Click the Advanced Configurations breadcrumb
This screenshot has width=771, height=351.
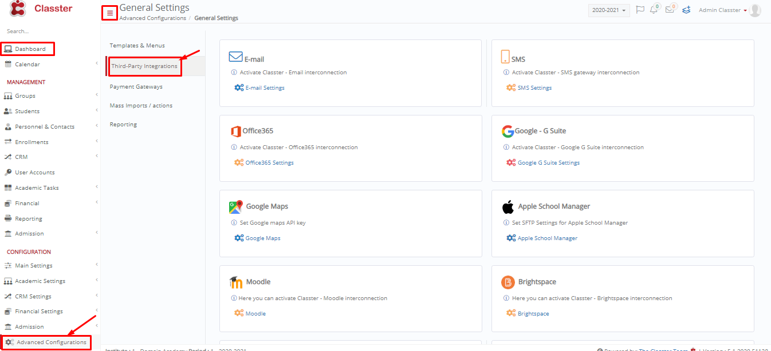click(152, 18)
